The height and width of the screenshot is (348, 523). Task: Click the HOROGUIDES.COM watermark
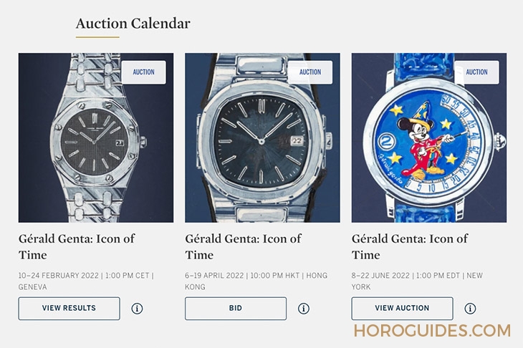(432, 331)
